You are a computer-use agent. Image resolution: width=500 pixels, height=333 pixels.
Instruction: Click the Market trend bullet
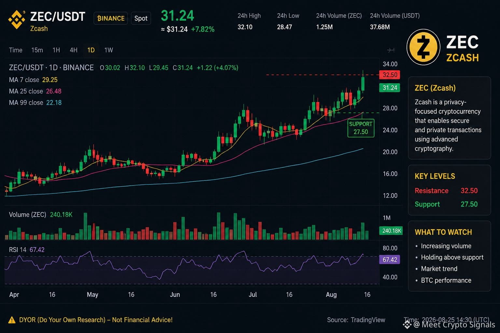tap(439, 269)
